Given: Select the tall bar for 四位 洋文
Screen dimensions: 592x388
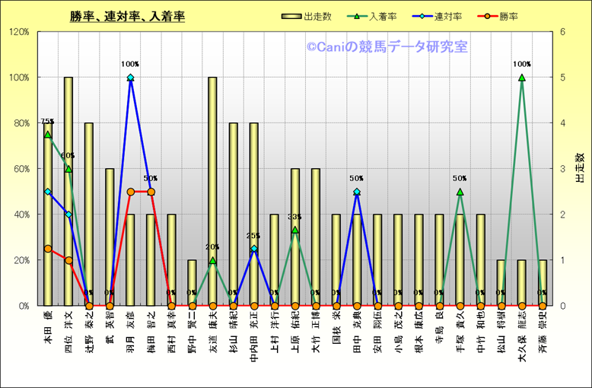Looking at the screenshot, I should [68, 190].
